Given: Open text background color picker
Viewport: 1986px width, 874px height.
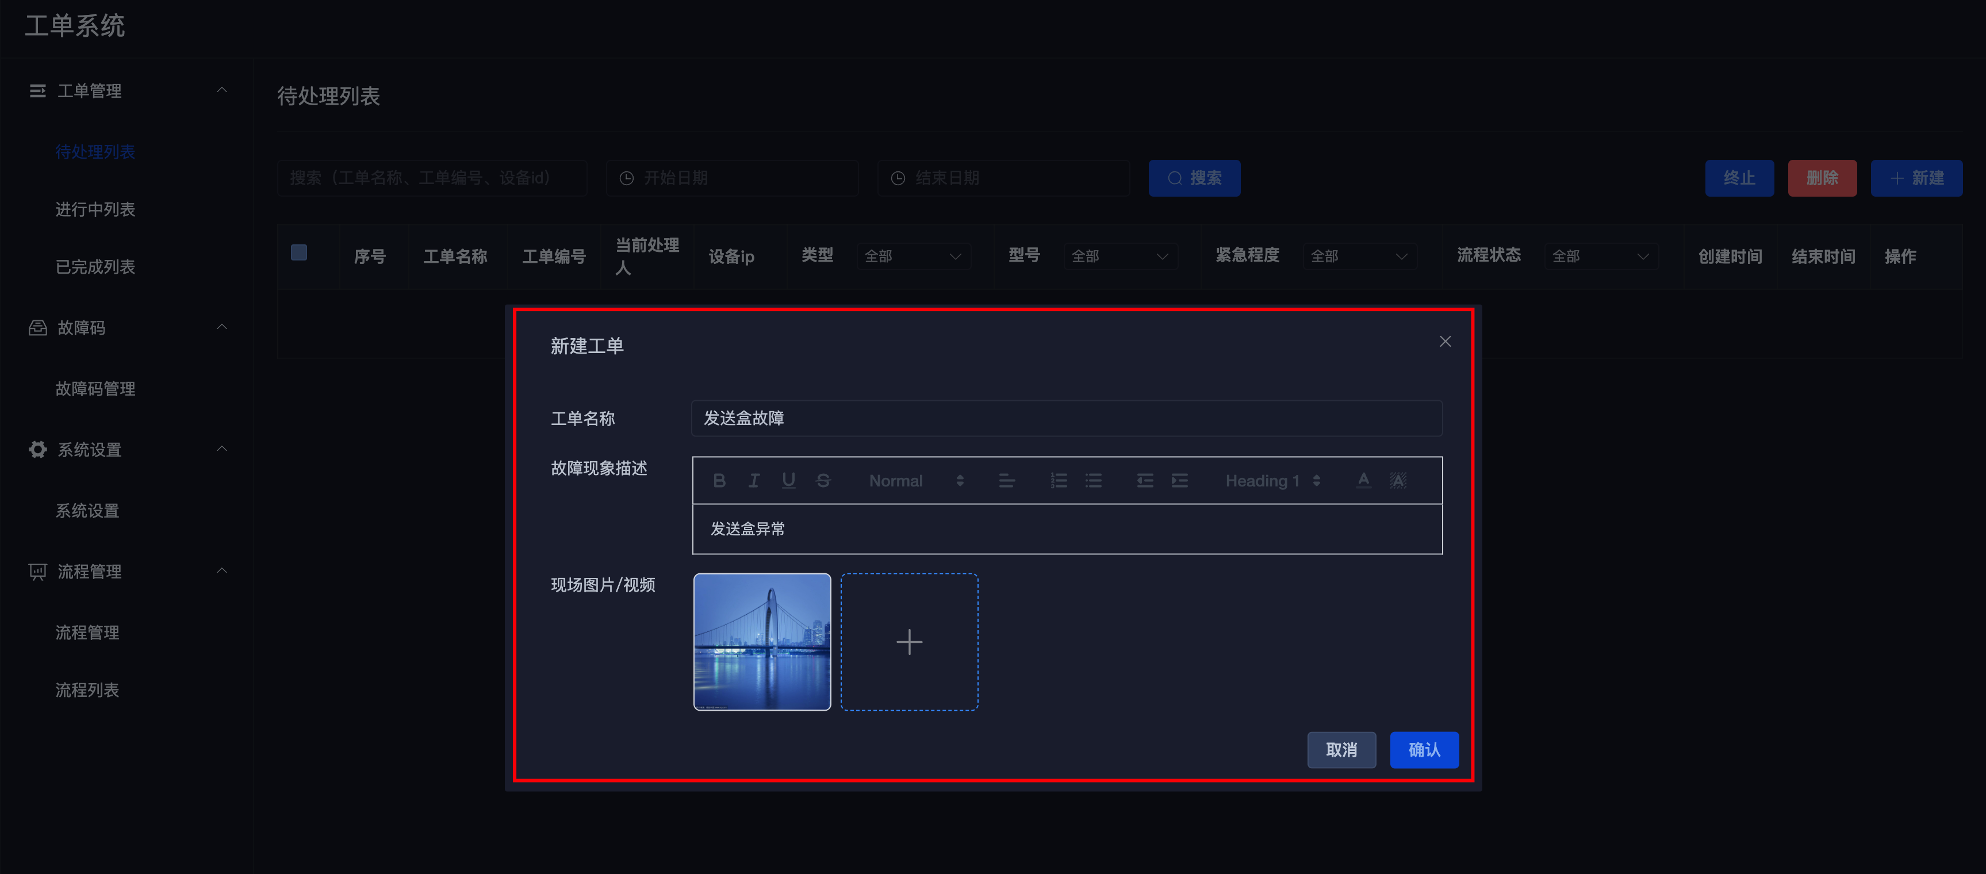Looking at the screenshot, I should coord(1398,481).
